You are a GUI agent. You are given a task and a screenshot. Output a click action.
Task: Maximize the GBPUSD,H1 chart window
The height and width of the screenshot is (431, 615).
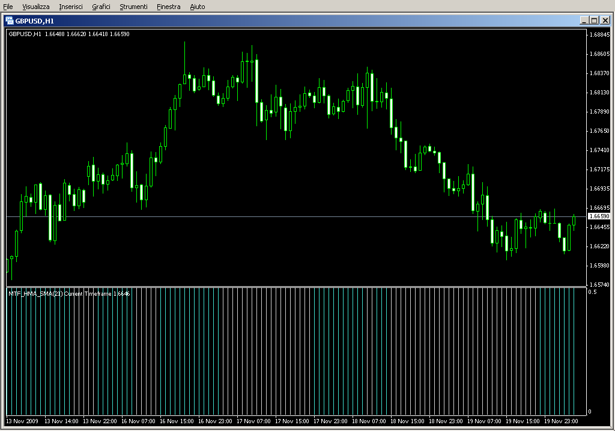click(x=594, y=20)
